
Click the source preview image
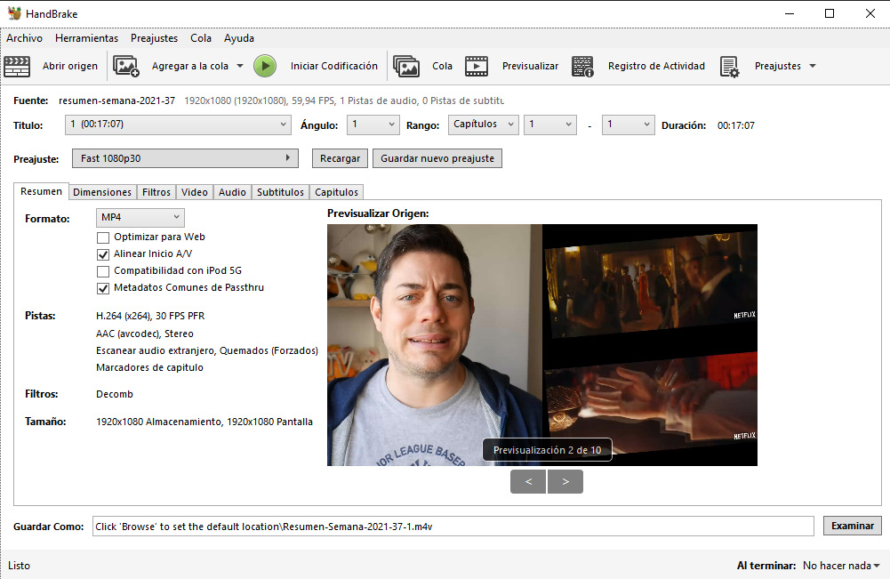pyautogui.click(x=542, y=345)
